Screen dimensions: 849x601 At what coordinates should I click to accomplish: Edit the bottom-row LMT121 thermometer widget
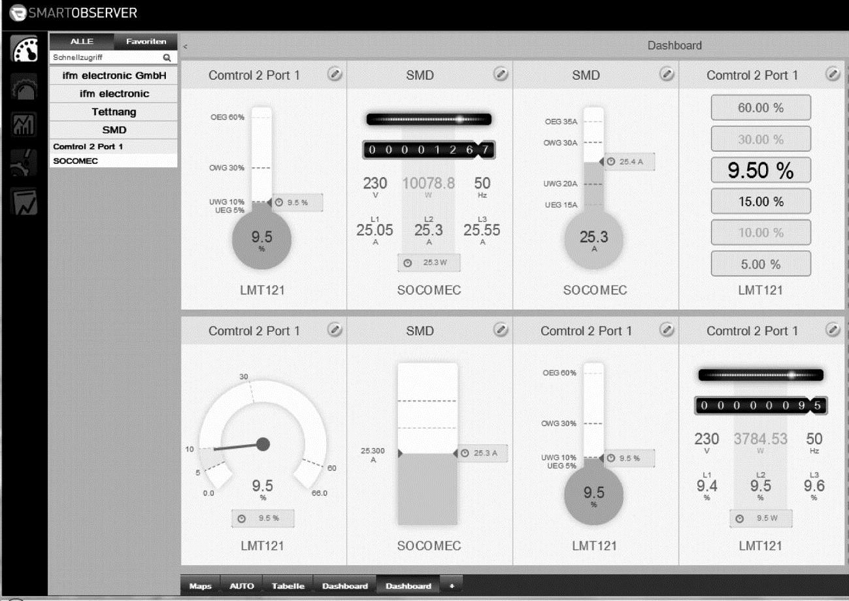[x=666, y=331]
